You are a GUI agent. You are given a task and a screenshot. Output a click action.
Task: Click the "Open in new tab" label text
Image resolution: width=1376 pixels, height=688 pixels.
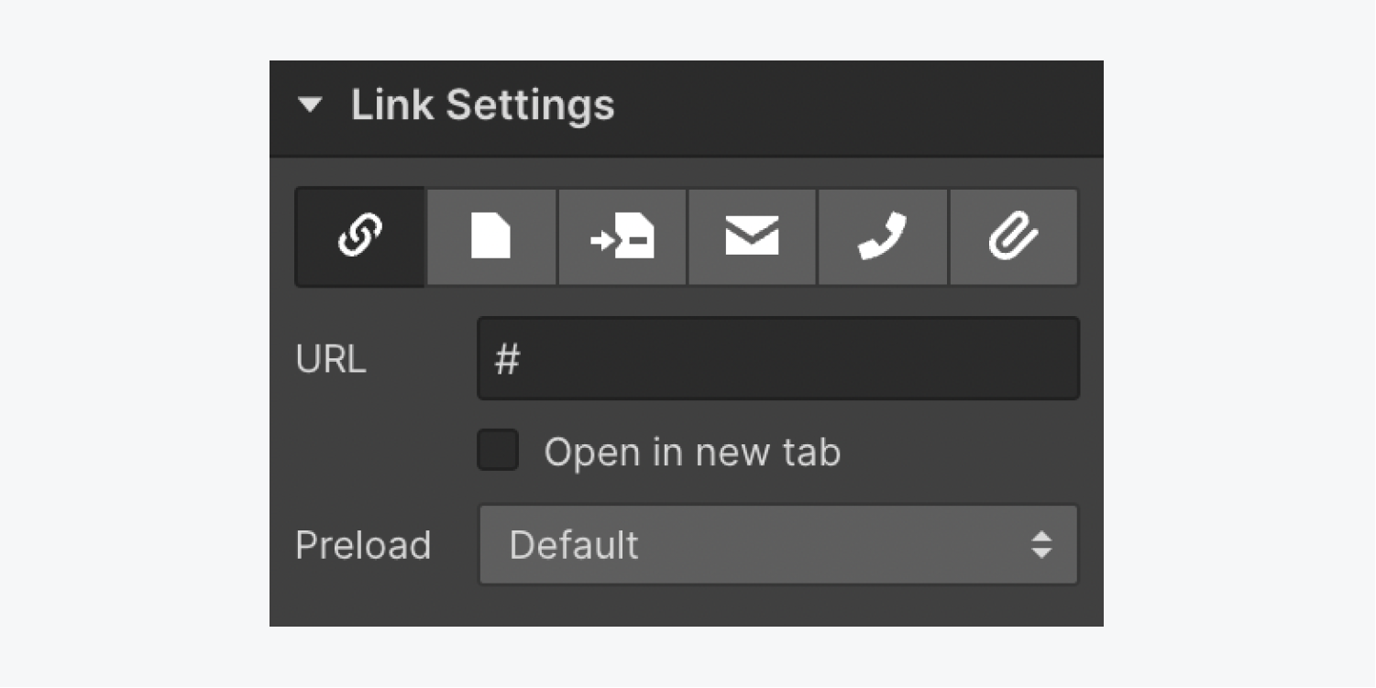(x=692, y=452)
